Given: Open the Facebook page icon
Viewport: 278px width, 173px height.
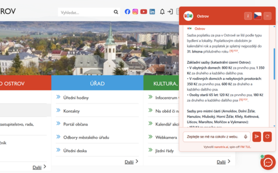Looking at the screenshot, I should coord(128,11).
